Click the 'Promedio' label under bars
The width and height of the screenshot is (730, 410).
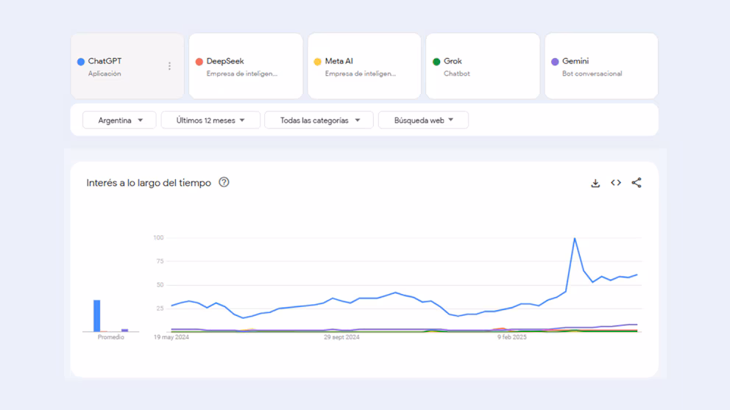pyautogui.click(x=111, y=337)
